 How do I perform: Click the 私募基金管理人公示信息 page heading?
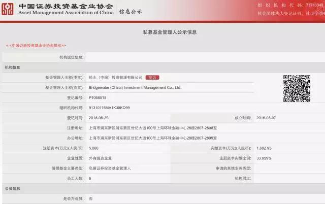coord(170,32)
